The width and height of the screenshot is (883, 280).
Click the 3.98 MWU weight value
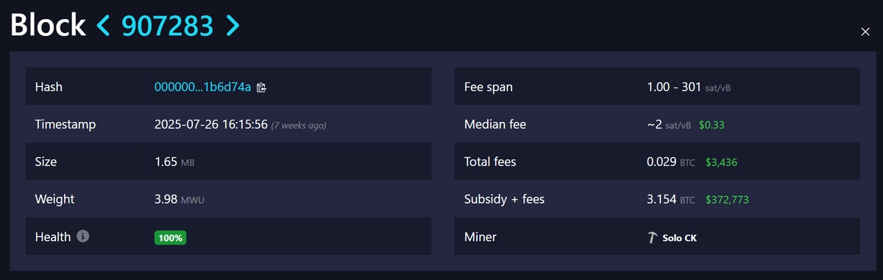click(x=177, y=199)
